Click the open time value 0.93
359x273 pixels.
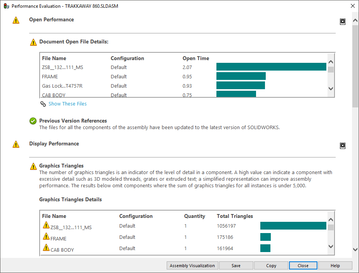tap(187, 86)
